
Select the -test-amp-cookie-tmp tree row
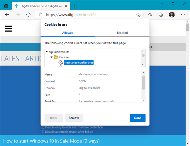click(x=79, y=62)
